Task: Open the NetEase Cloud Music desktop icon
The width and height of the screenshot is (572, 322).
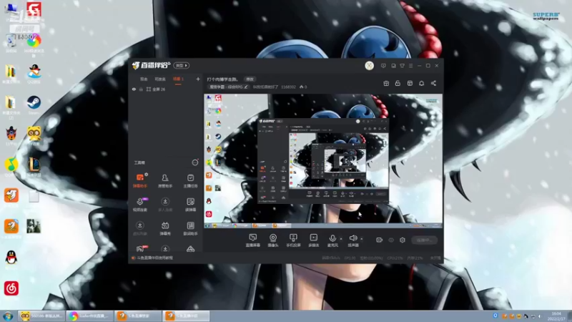Action: (x=11, y=288)
